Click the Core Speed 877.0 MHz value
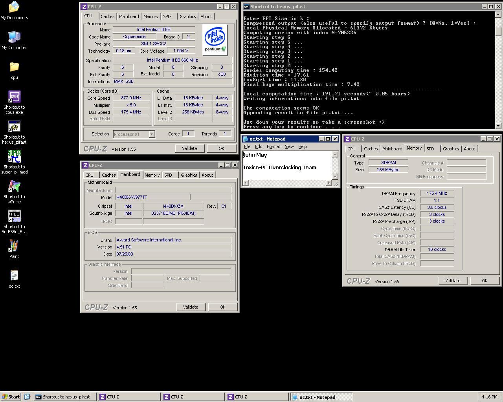503x402 pixels. (131, 98)
